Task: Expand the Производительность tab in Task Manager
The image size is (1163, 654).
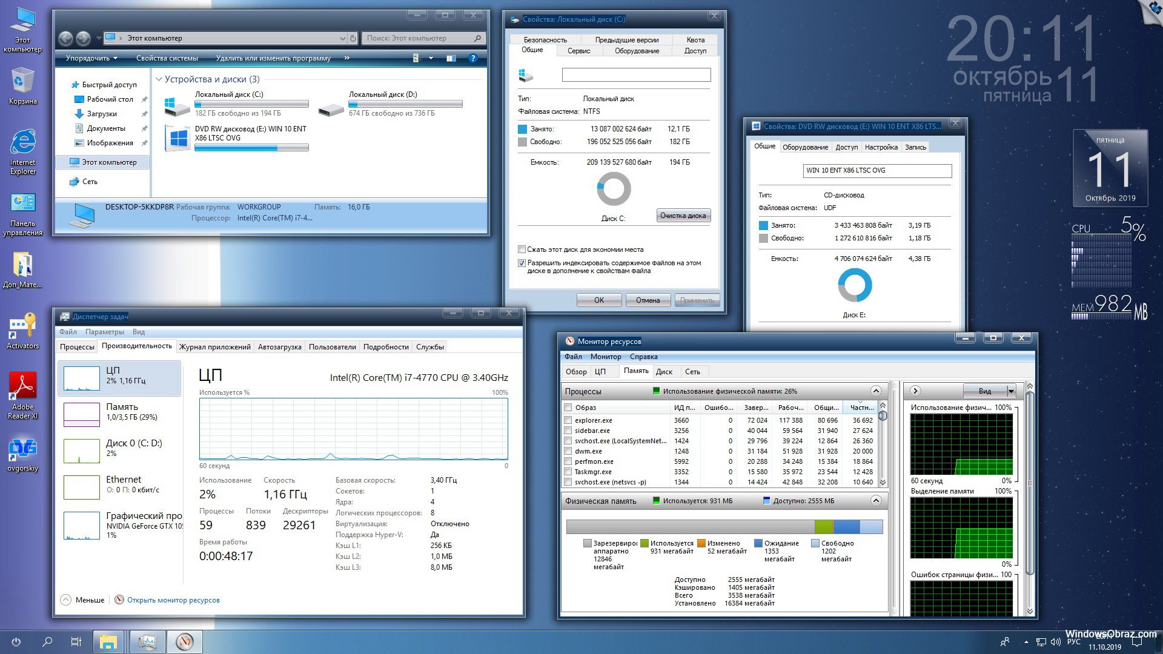Action: (135, 346)
